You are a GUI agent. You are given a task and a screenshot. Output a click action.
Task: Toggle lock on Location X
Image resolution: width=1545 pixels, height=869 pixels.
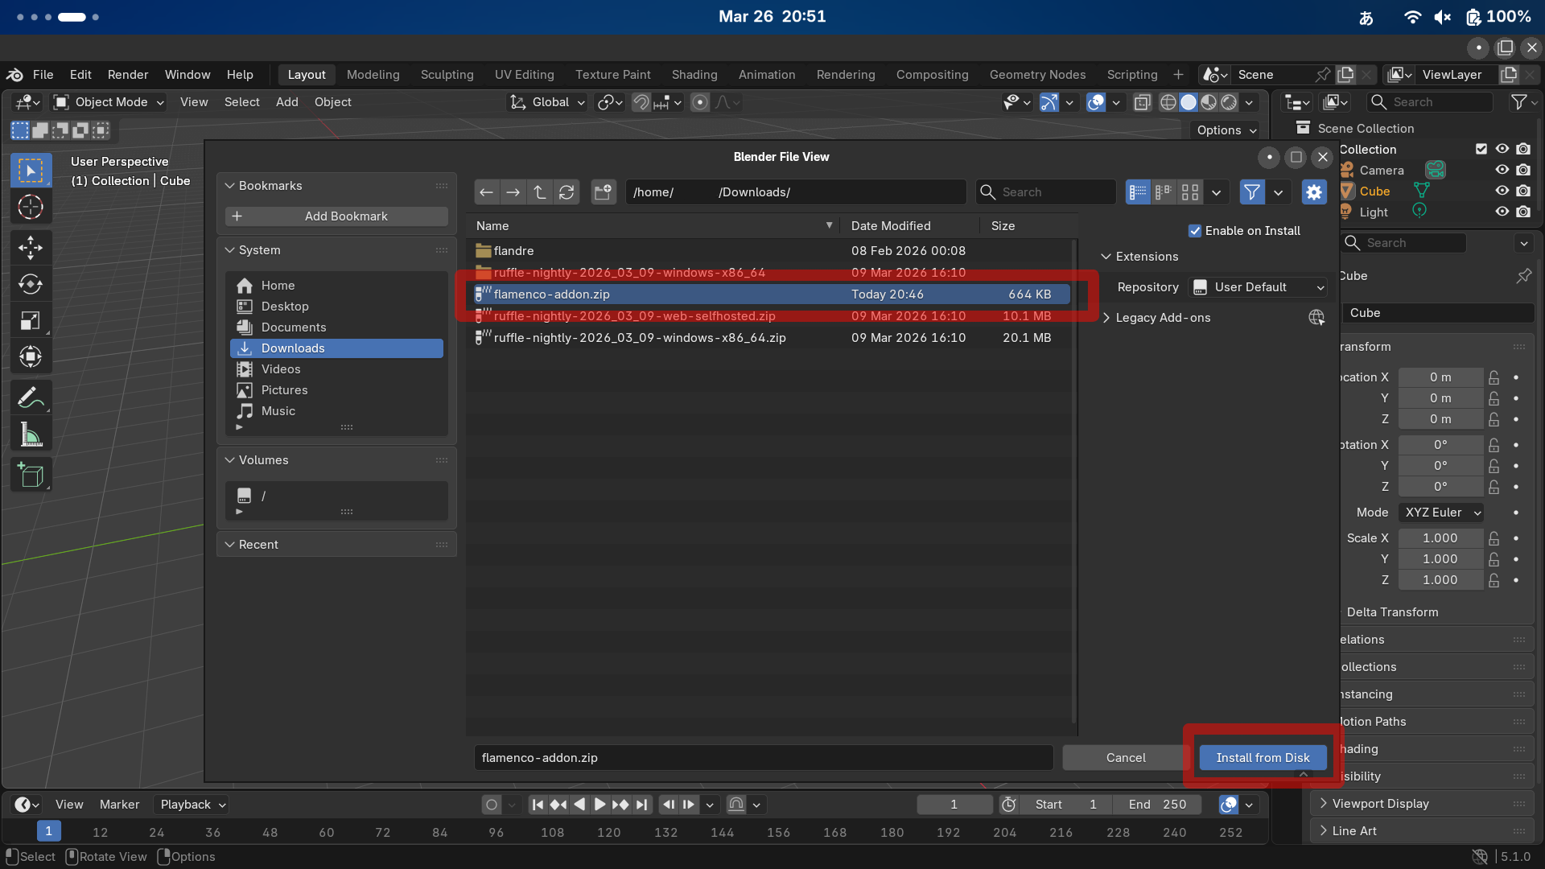point(1494,377)
